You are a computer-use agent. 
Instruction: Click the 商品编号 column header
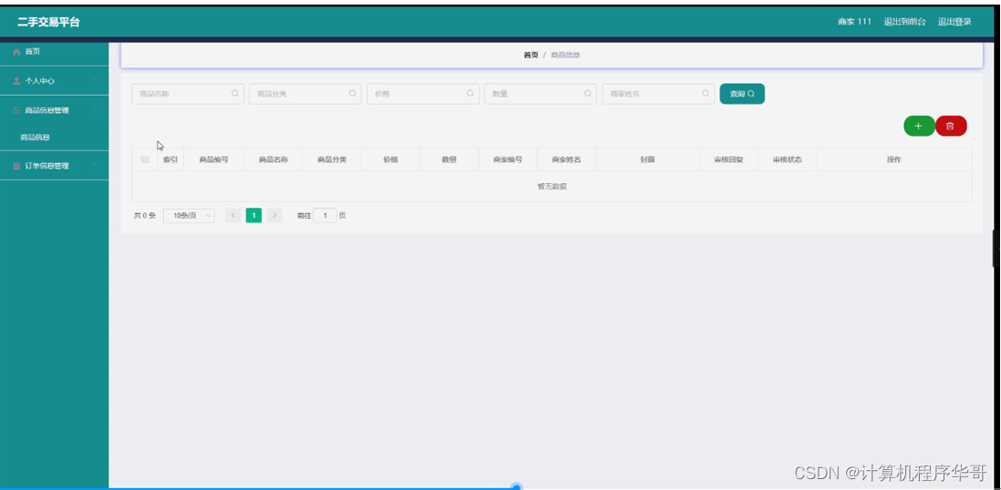pos(214,159)
